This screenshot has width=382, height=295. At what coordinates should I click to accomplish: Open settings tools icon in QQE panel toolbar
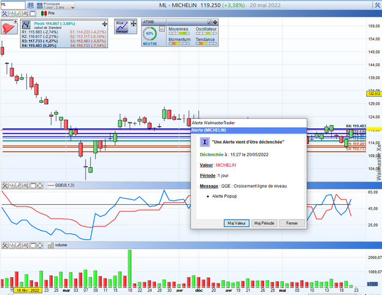4,186
